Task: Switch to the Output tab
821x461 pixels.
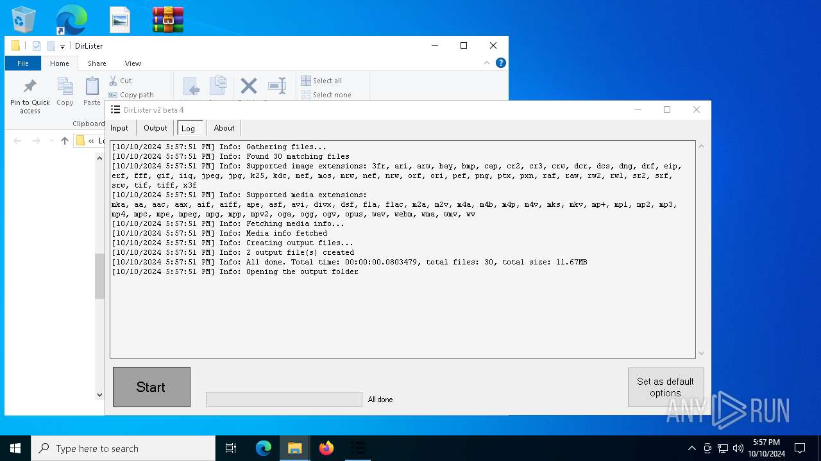Action: pyautogui.click(x=155, y=128)
